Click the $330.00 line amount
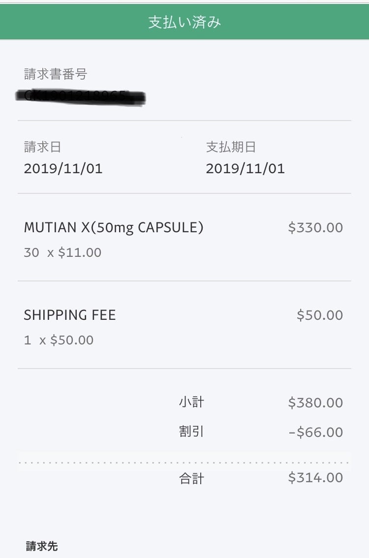Screen dimensions: 369x558 point(315,228)
